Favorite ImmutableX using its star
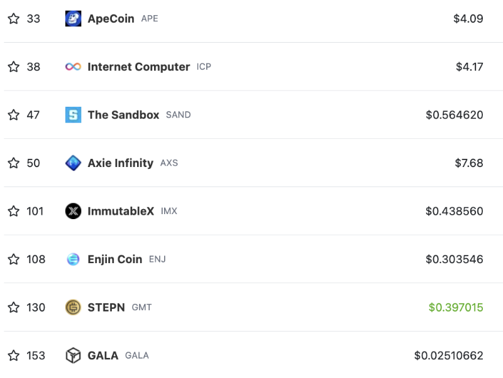 pyautogui.click(x=13, y=211)
